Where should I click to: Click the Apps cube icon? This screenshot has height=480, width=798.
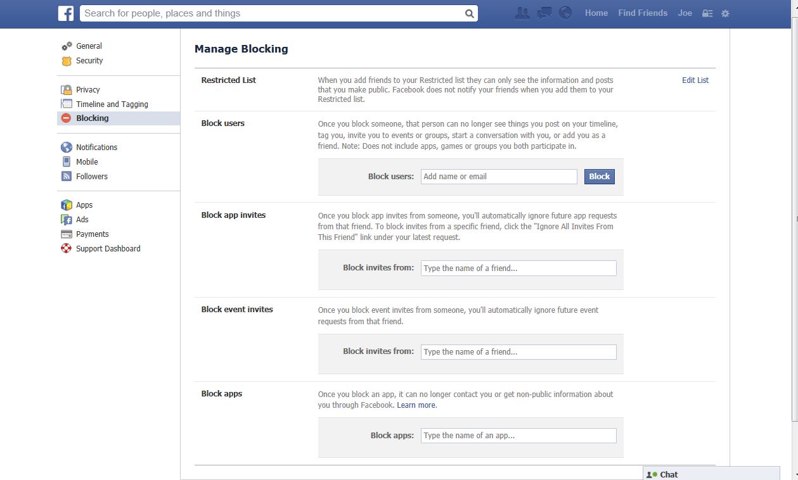67,205
